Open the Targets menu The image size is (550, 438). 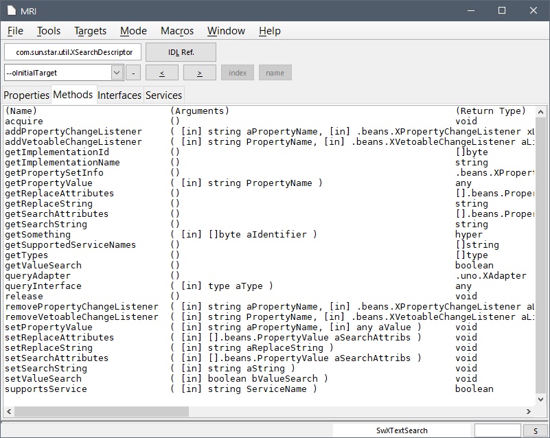point(90,31)
